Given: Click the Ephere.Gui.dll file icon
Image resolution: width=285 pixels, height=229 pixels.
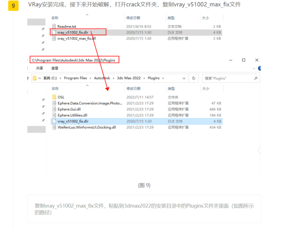Looking at the screenshot, I should [54, 109].
